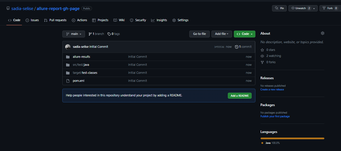
Task: Click sadia-selise author name in commit bar
Action: [81, 47]
